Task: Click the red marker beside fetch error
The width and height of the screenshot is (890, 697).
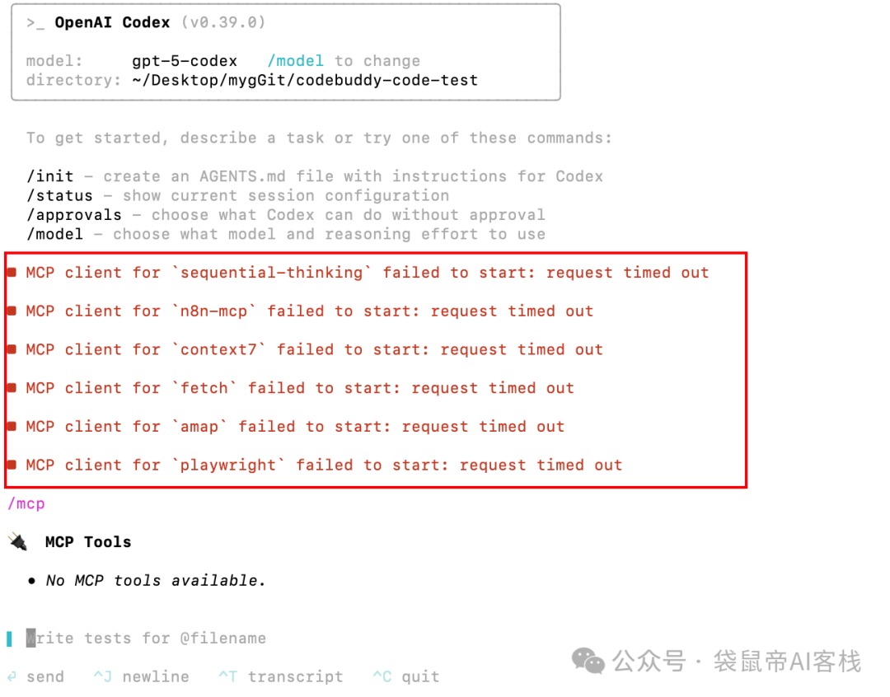Action: 12,388
